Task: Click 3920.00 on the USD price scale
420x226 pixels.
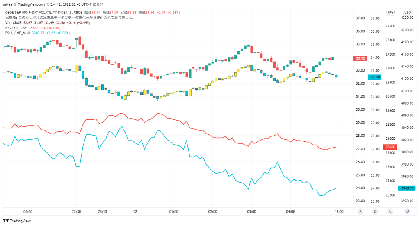Action: click(407, 201)
